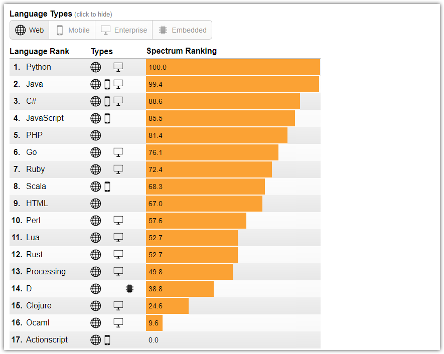Click the Spectrum Ranking column header
Image resolution: width=444 pixels, height=354 pixels.
(182, 51)
